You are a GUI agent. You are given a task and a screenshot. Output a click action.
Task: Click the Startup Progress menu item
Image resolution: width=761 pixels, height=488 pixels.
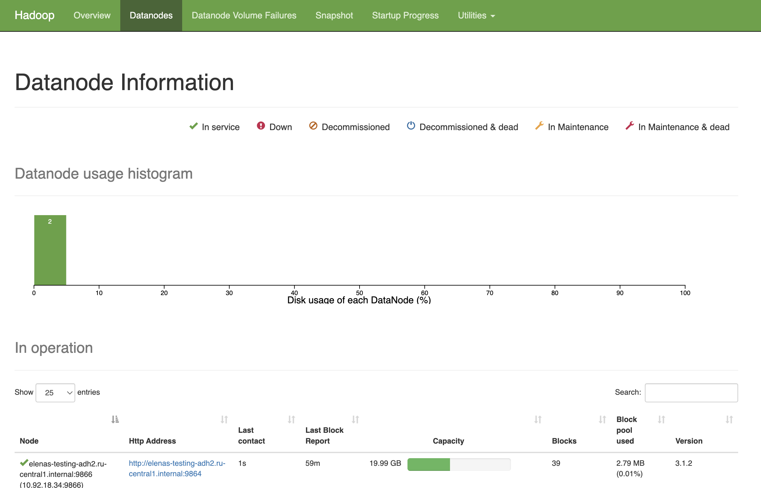click(406, 15)
